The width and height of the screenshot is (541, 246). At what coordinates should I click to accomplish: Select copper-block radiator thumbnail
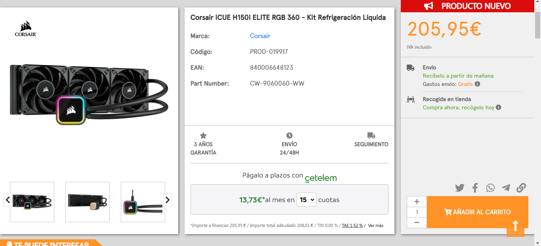(88, 202)
